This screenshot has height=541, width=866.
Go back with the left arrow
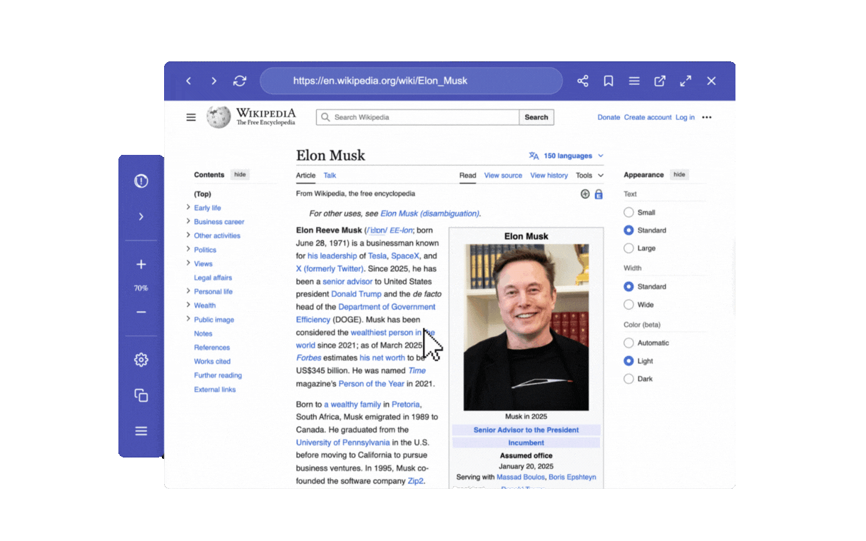click(188, 81)
